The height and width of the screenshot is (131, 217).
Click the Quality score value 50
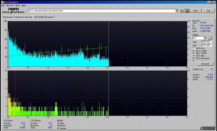coord(212,69)
